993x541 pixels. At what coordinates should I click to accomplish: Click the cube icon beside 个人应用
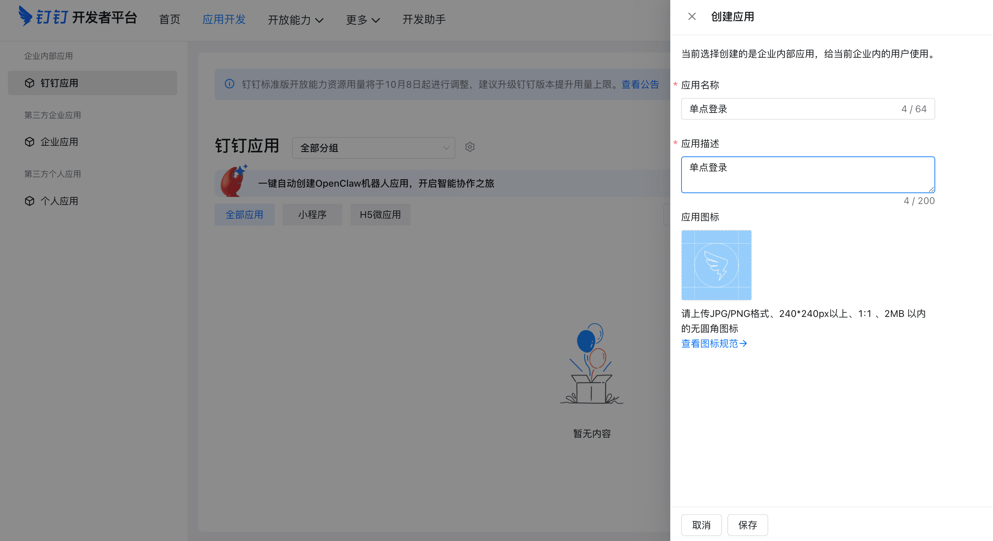tap(30, 201)
